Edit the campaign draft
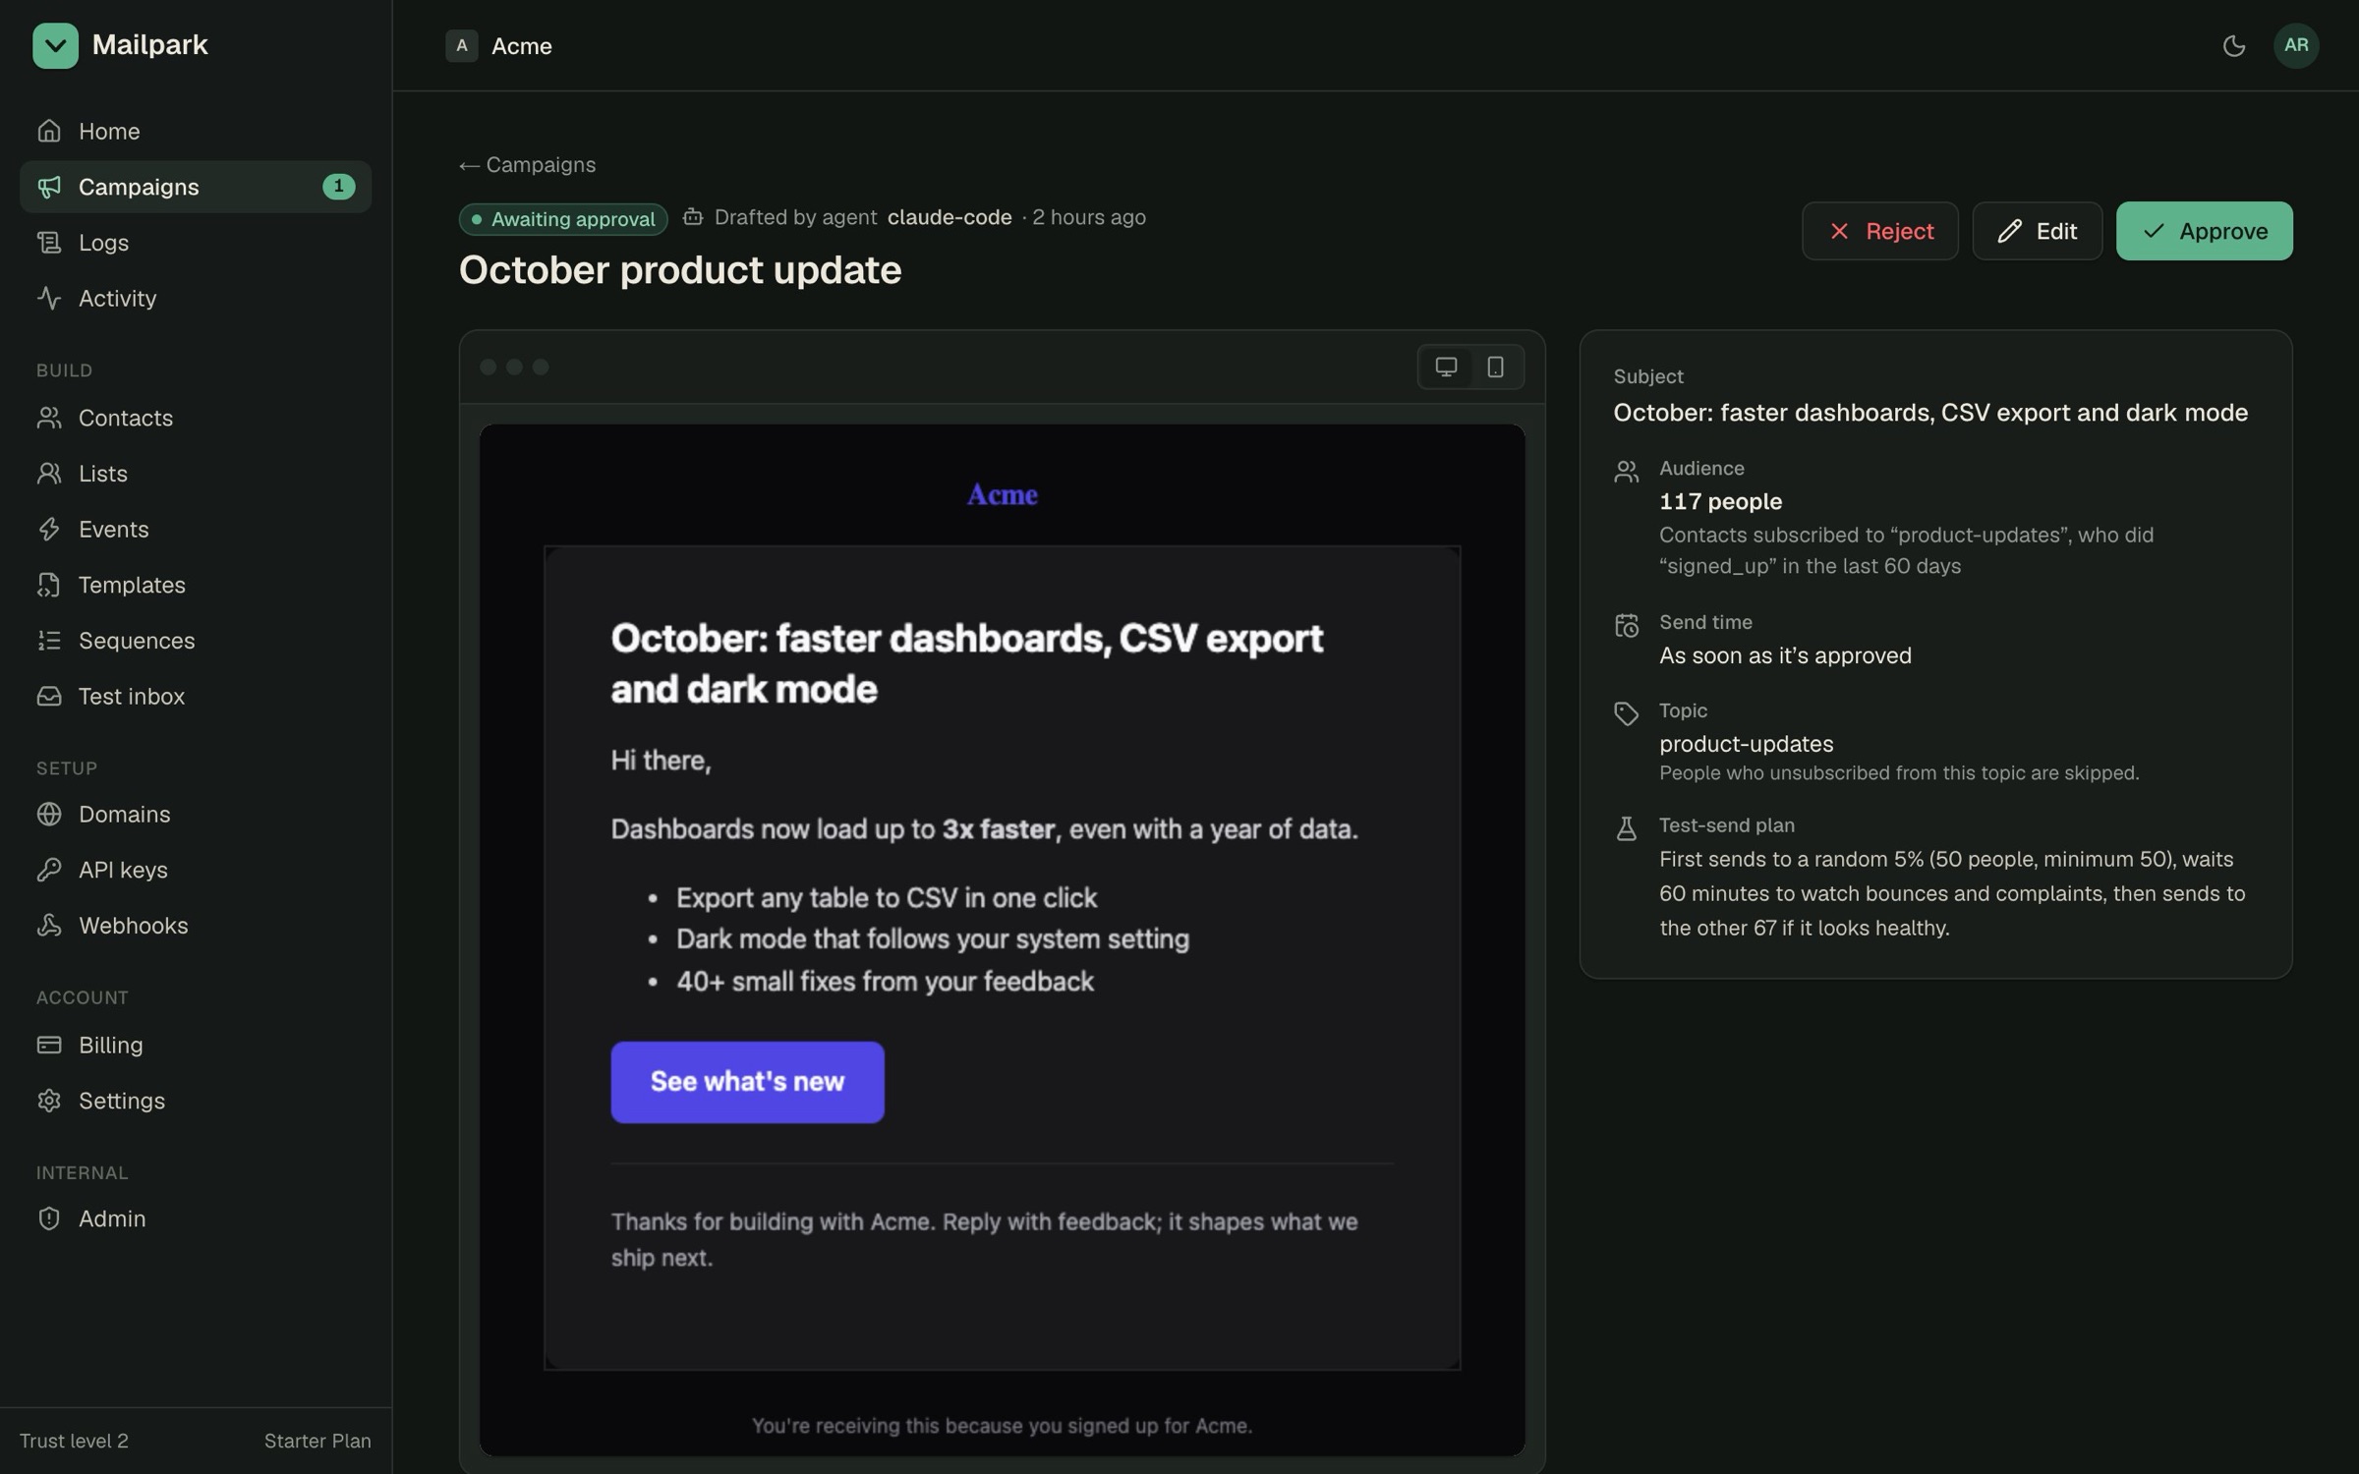Screen dimensions: 2359x1474 click(x=2037, y=231)
